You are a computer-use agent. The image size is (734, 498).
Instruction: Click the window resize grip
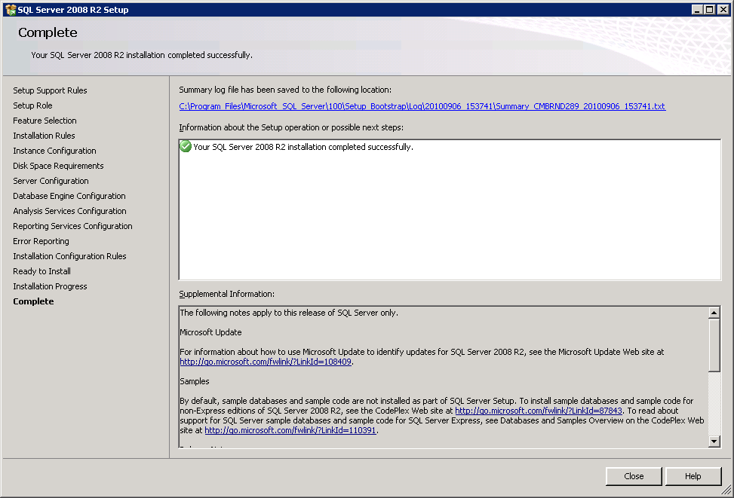[726, 490]
